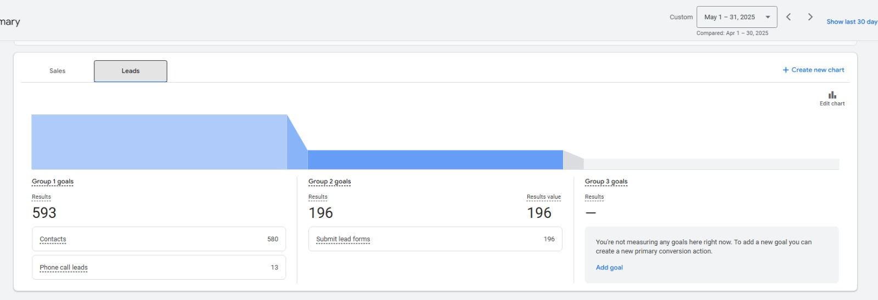The width and height of the screenshot is (878, 300).
Task: Select the Leads tab
Action: [x=131, y=71]
